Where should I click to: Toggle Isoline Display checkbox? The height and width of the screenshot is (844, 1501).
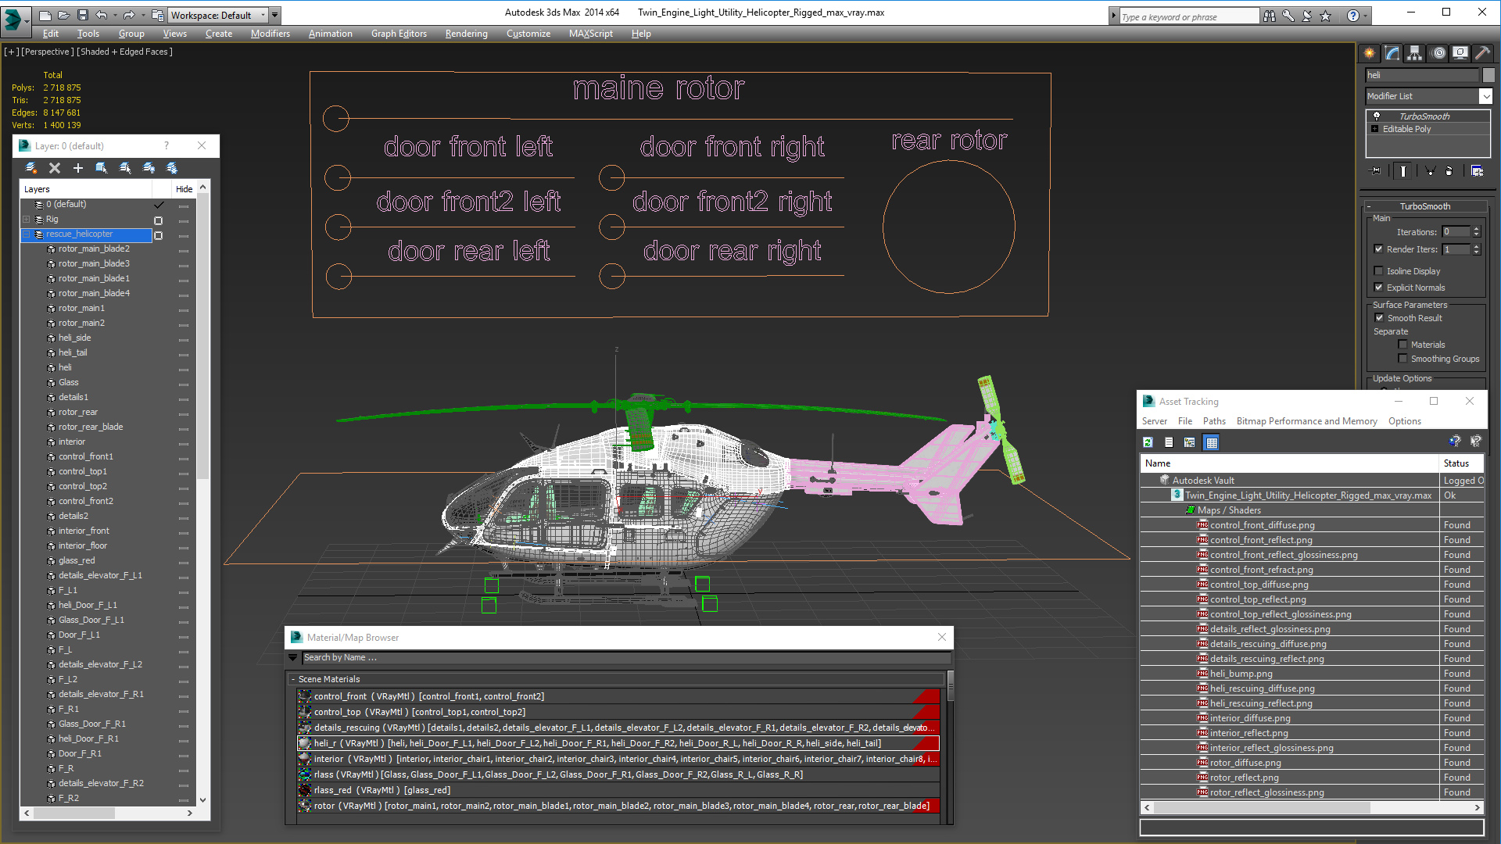(1379, 271)
